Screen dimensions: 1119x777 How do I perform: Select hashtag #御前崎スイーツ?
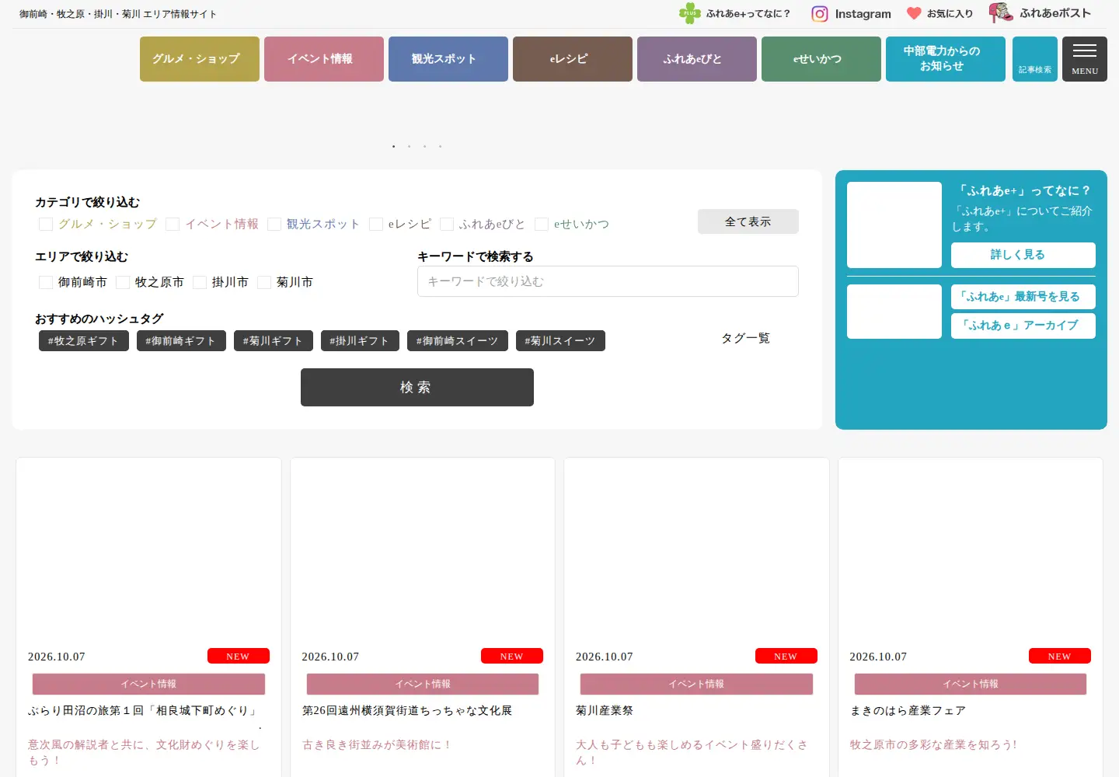click(x=458, y=341)
